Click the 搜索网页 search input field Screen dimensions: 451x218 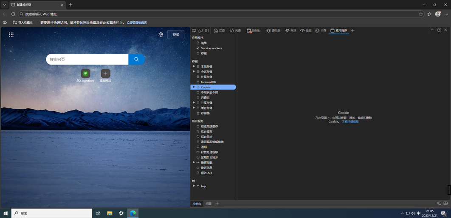point(87,59)
